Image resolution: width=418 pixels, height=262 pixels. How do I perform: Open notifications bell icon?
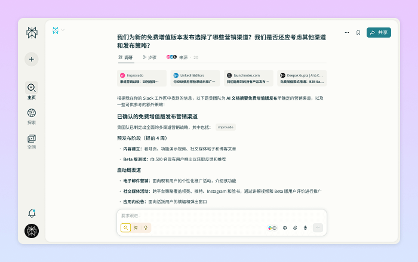32,213
